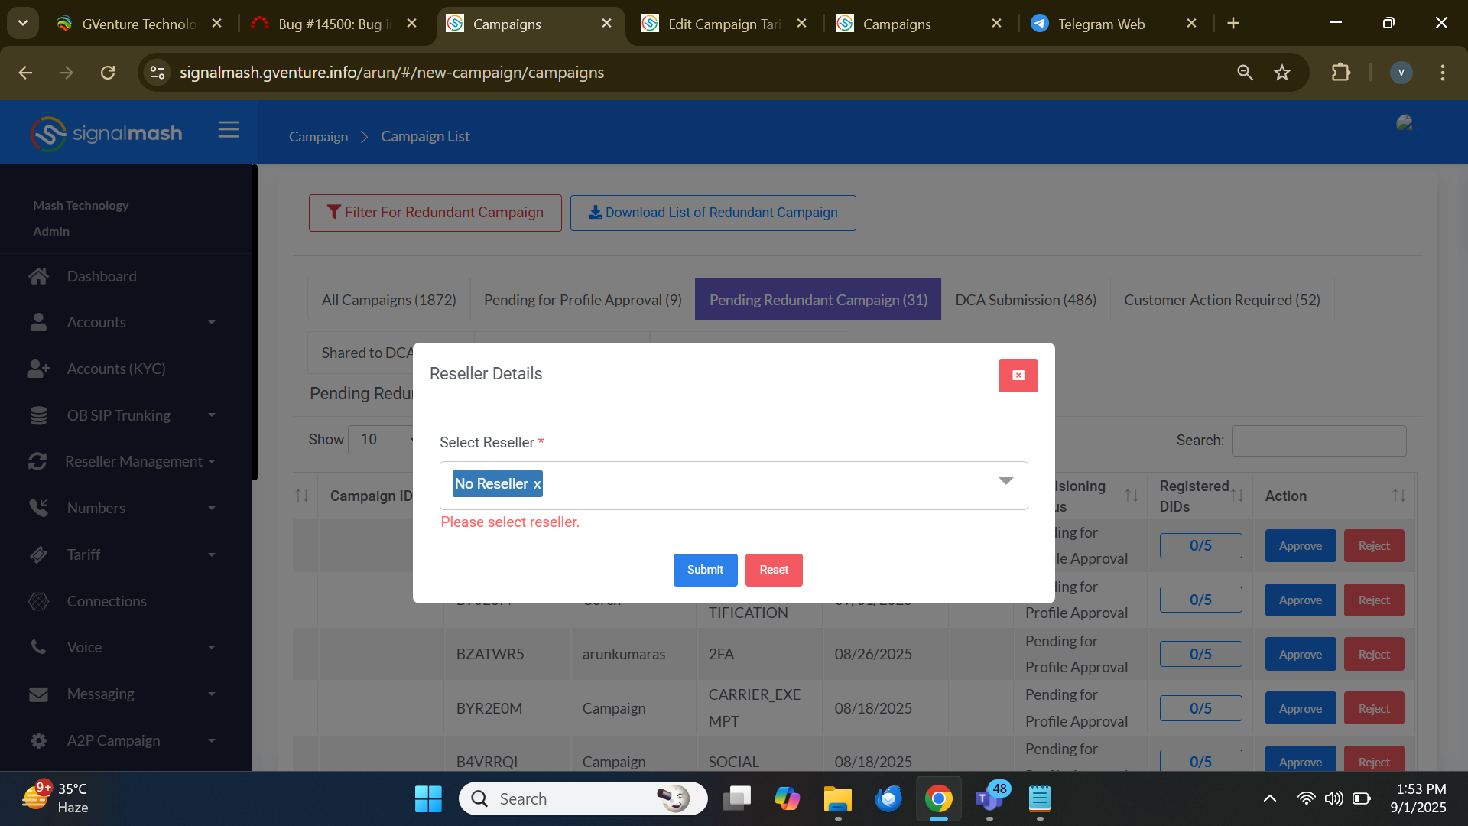1468x826 pixels.
Task: Open Dashboard from the sidebar
Action: click(101, 276)
